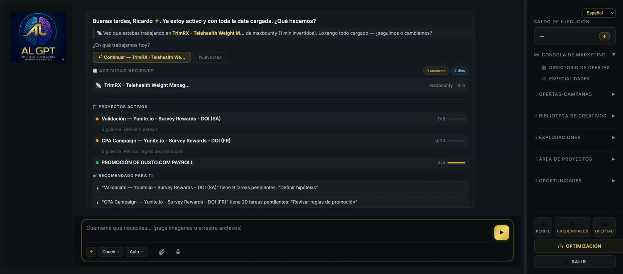Screen dimensions: 623x274
Task: Click the 0/9 progress bar of Validación
Action: [x=456, y=119]
